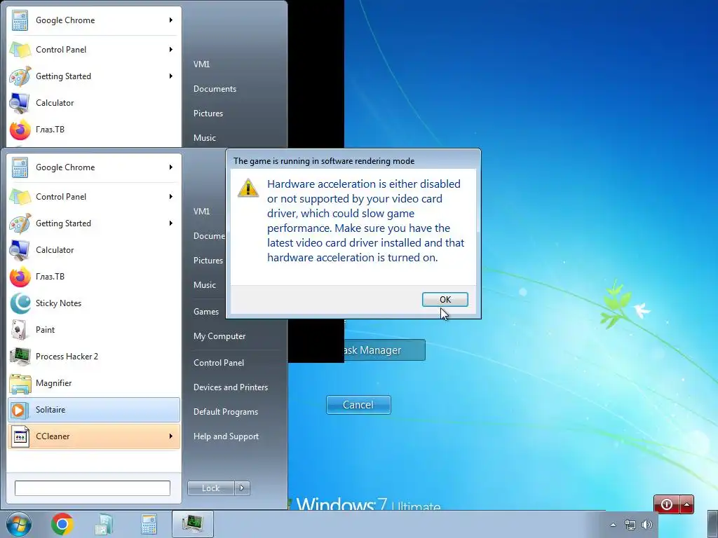This screenshot has width=718, height=538.
Task: Expand the Google Chrome arrow in the lower start menu
Action: (171, 167)
